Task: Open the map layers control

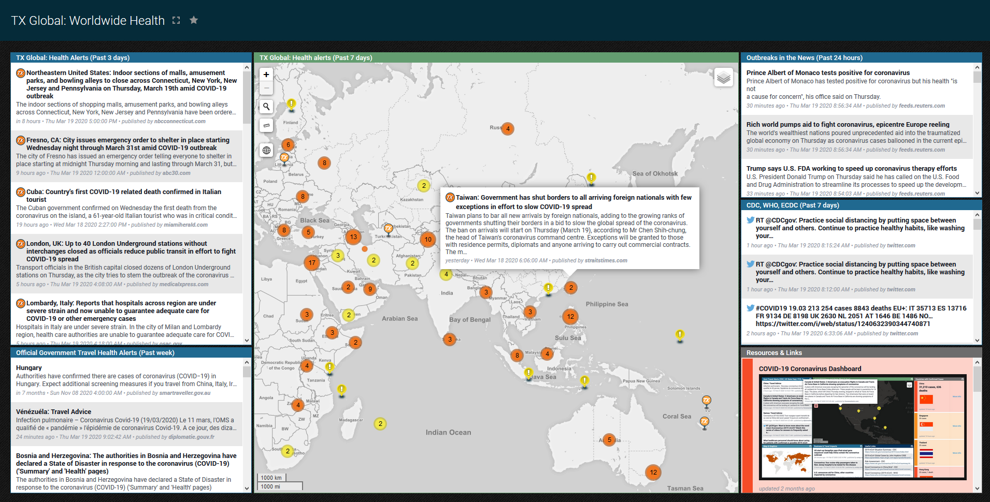Action: tap(723, 78)
